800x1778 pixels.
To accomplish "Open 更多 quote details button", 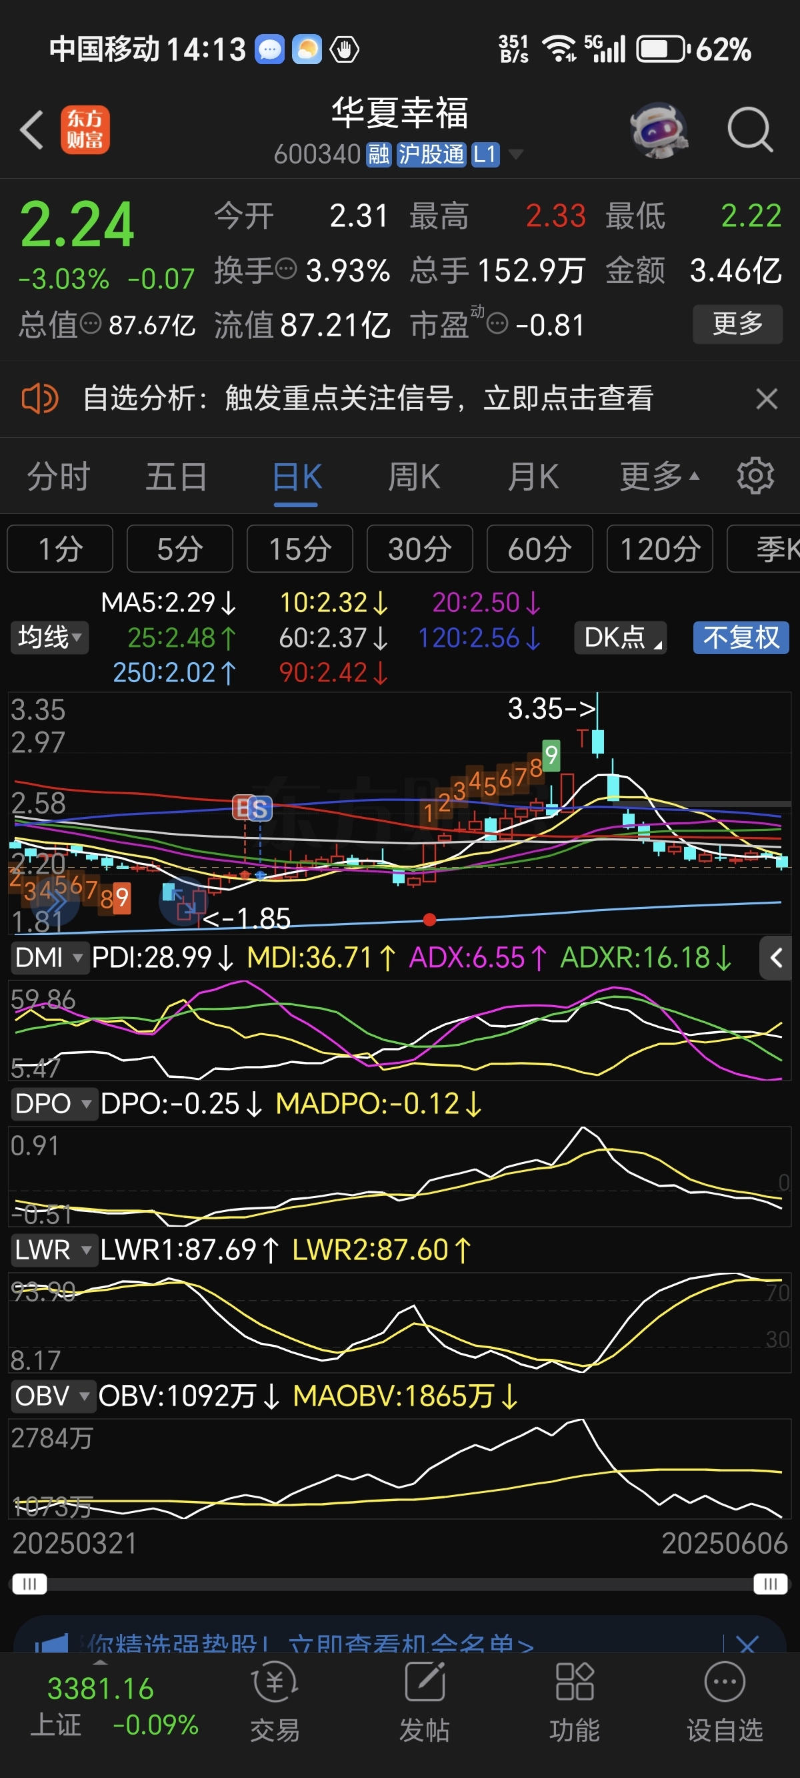I will (x=737, y=324).
